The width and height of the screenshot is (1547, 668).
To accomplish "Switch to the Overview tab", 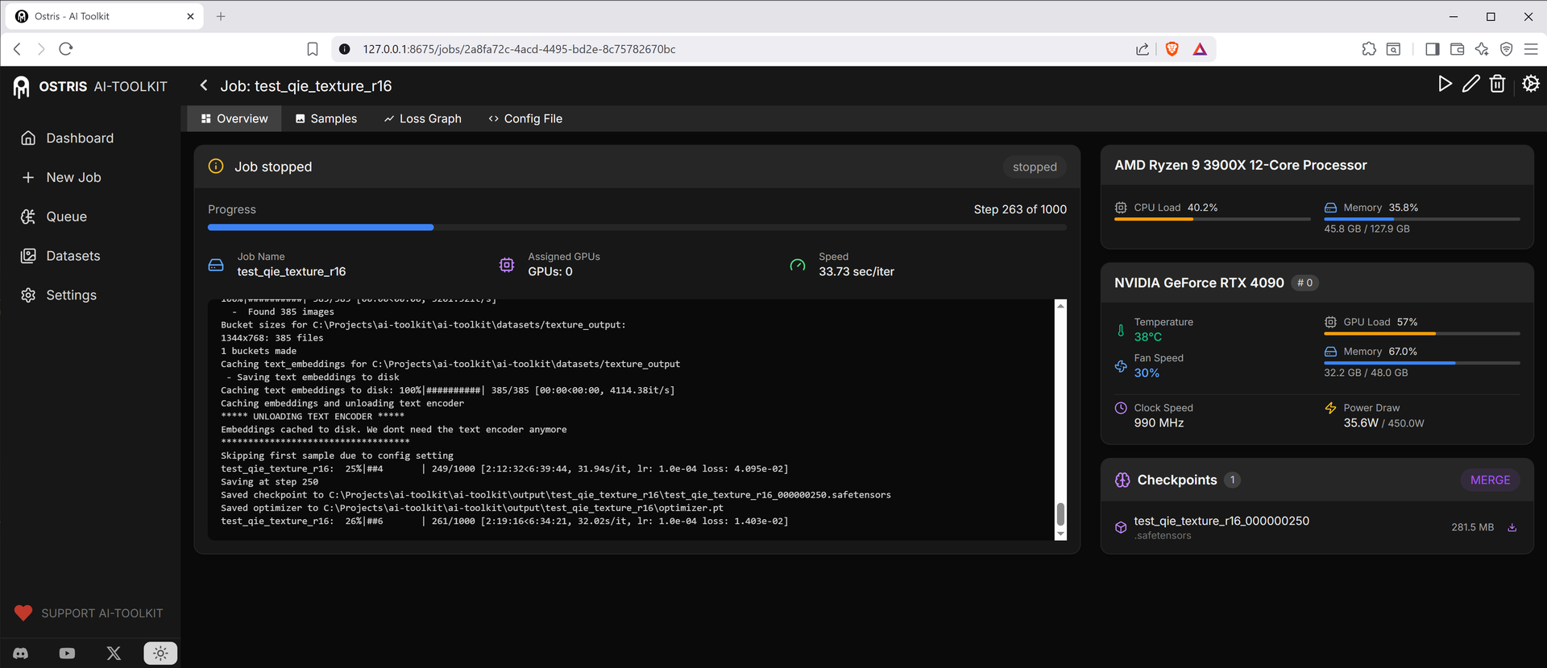I will (x=234, y=118).
